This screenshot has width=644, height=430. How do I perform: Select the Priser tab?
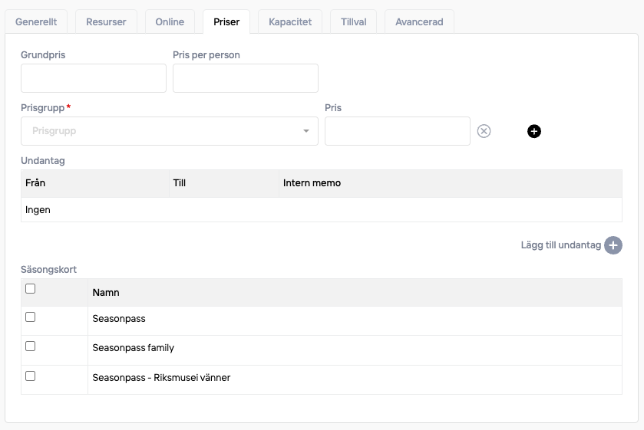[x=226, y=22]
